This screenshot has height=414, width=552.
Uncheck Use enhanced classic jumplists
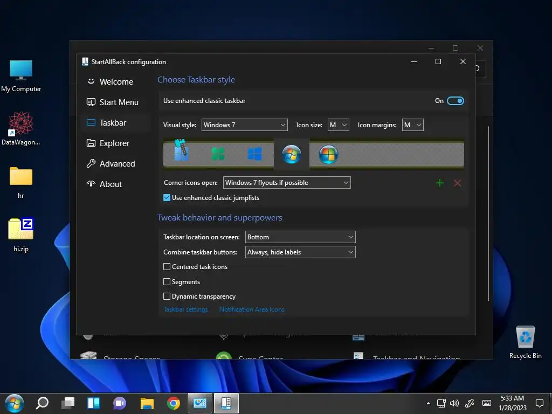pyautogui.click(x=167, y=198)
